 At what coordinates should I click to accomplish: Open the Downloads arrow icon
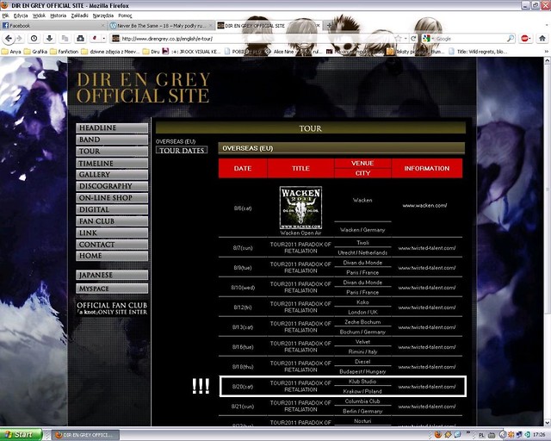49,39
